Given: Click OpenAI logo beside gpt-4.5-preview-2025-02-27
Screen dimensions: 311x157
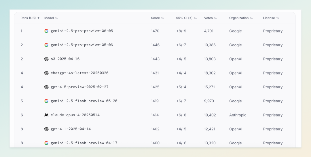Looking at the screenshot, I should (46, 87).
